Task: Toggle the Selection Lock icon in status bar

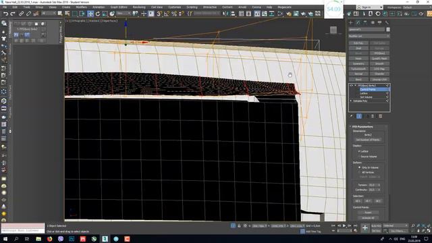Action: [239, 226]
